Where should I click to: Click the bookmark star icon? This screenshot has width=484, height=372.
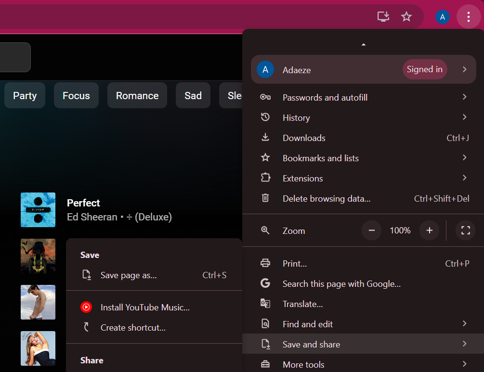[x=406, y=16]
